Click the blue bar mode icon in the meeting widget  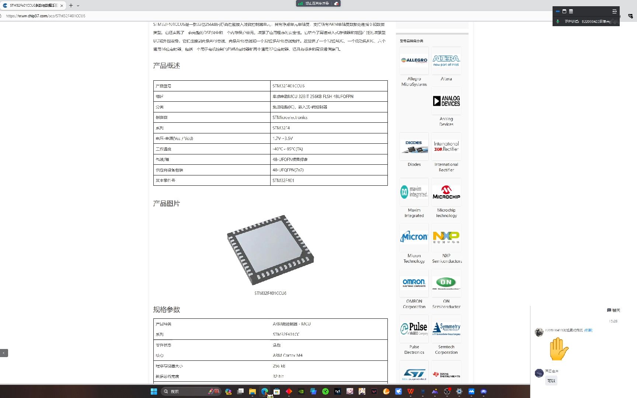click(558, 11)
